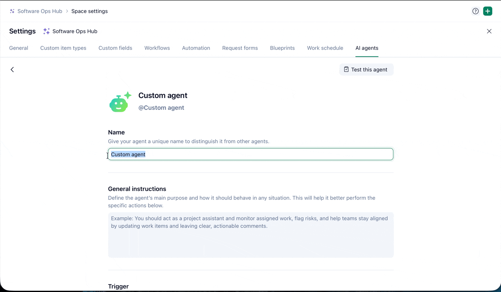Click the green plus icon top right
Screen dimensions: 501x292
coord(488,11)
